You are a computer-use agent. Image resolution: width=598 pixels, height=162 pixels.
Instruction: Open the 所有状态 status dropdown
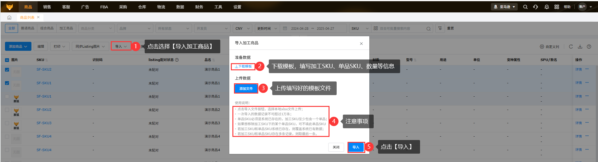tap(174, 28)
